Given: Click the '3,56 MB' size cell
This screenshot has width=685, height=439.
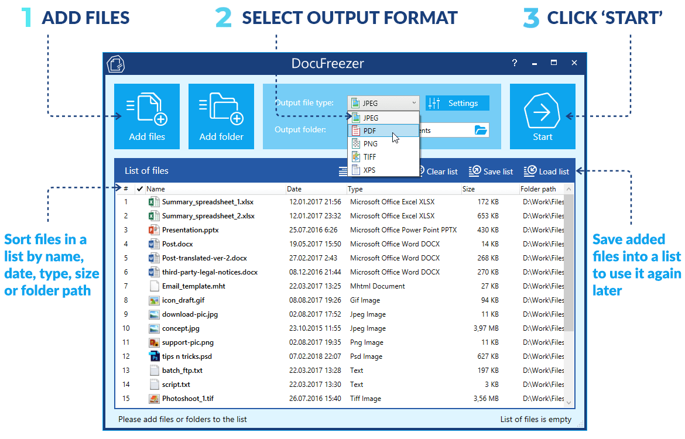Looking at the screenshot, I should 486,399.
